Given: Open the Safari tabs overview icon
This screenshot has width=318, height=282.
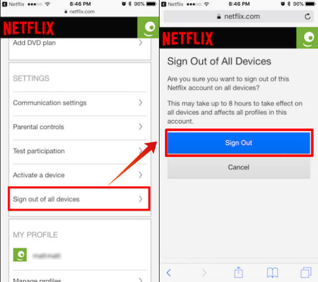Looking at the screenshot, I should (306, 273).
